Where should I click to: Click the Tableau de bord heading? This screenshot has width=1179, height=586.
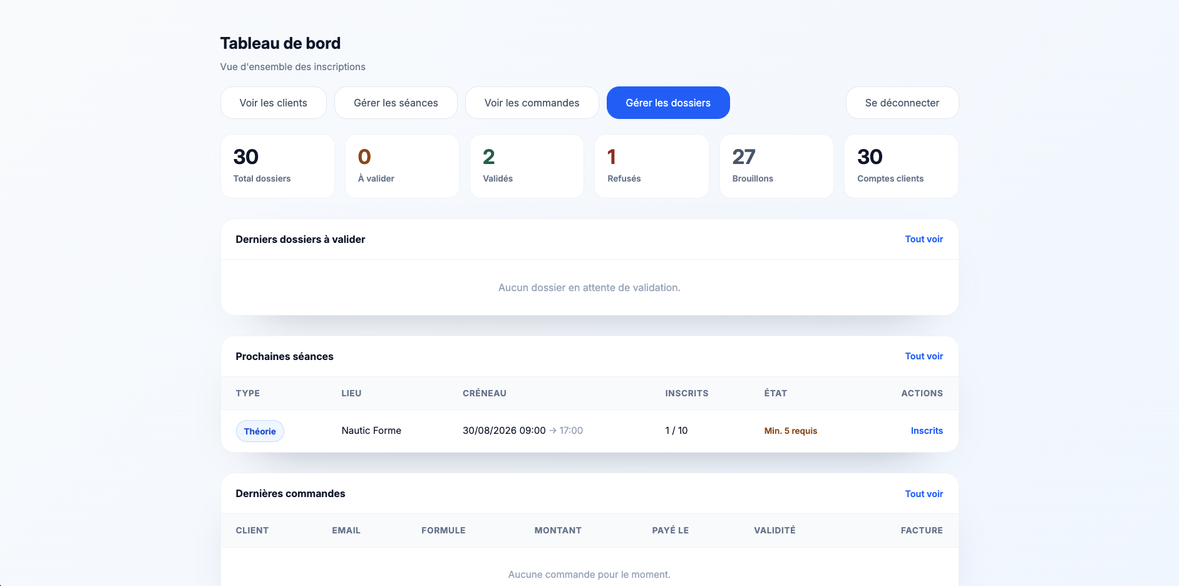point(281,43)
